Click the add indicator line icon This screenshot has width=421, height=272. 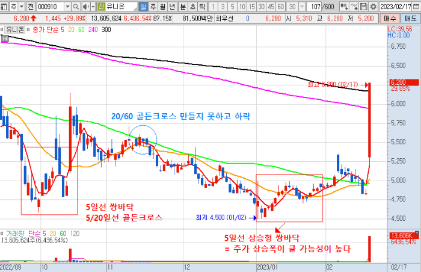pyautogui.click(x=354, y=7)
